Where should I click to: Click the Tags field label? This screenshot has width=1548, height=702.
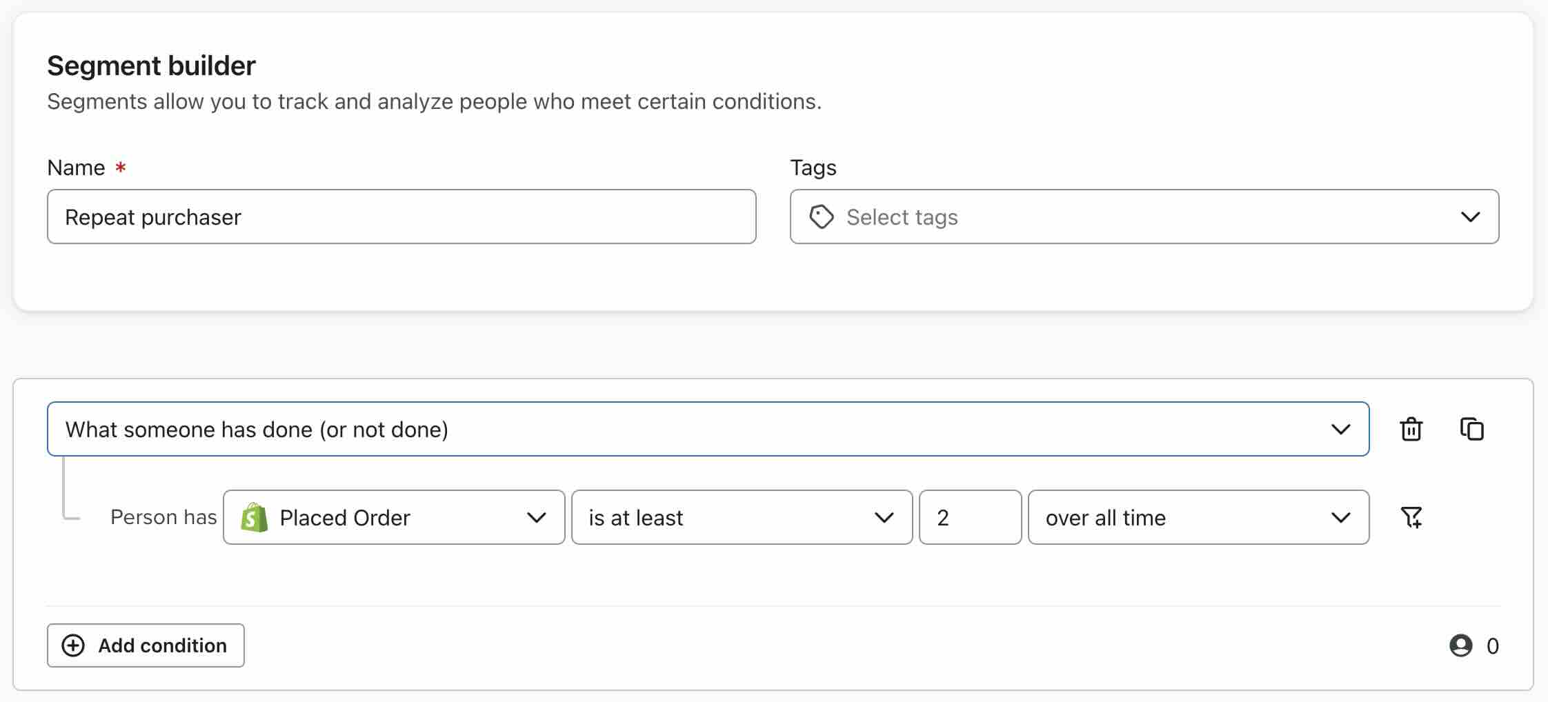click(813, 168)
